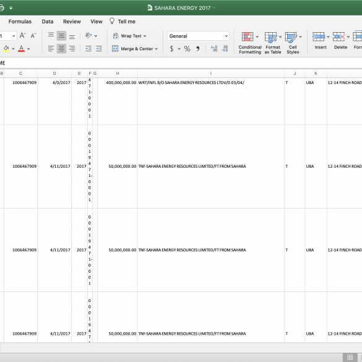This screenshot has width=362, height=362.
Task: Open the fill color dropdown arrow
Action: [x=13, y=49]
